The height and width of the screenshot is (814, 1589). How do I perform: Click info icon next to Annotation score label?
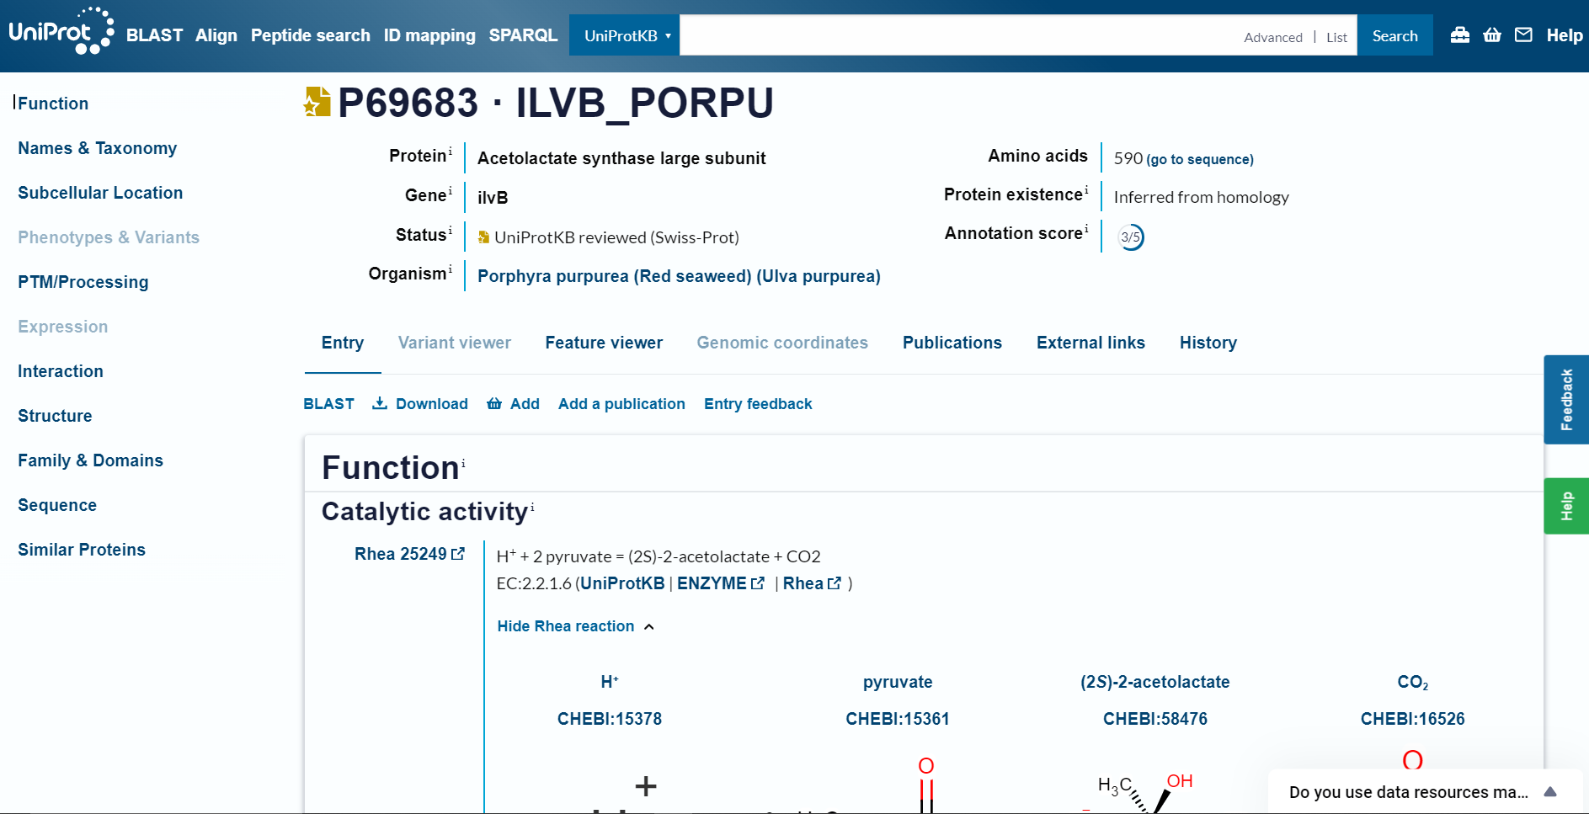coord(1086,229)
